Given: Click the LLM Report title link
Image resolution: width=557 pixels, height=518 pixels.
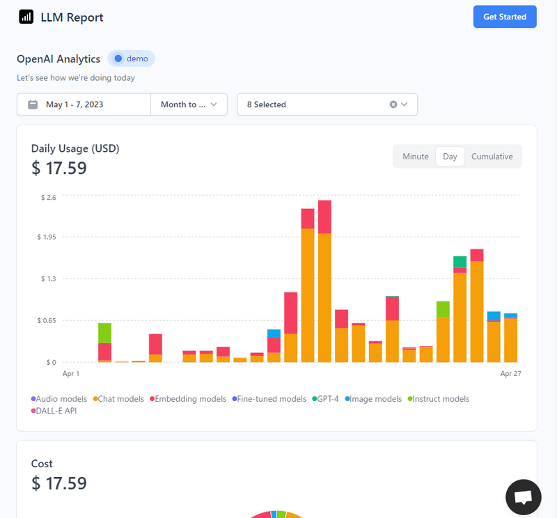Looking at the screenshot, I should pyautogui.click(x=72, y=17).
